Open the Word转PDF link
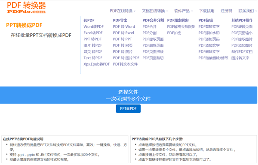Viewport: 258px width, 165px height. coord(93,27)
